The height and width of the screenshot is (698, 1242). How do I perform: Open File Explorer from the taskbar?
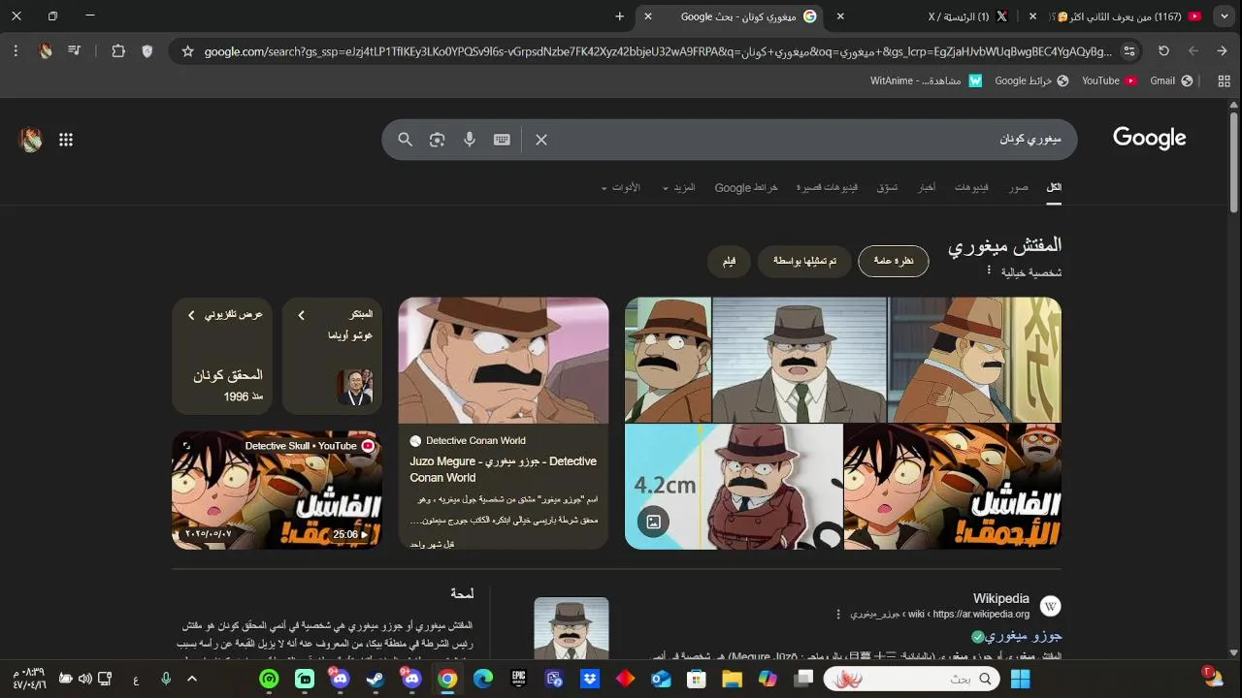[x=732, y=680]
